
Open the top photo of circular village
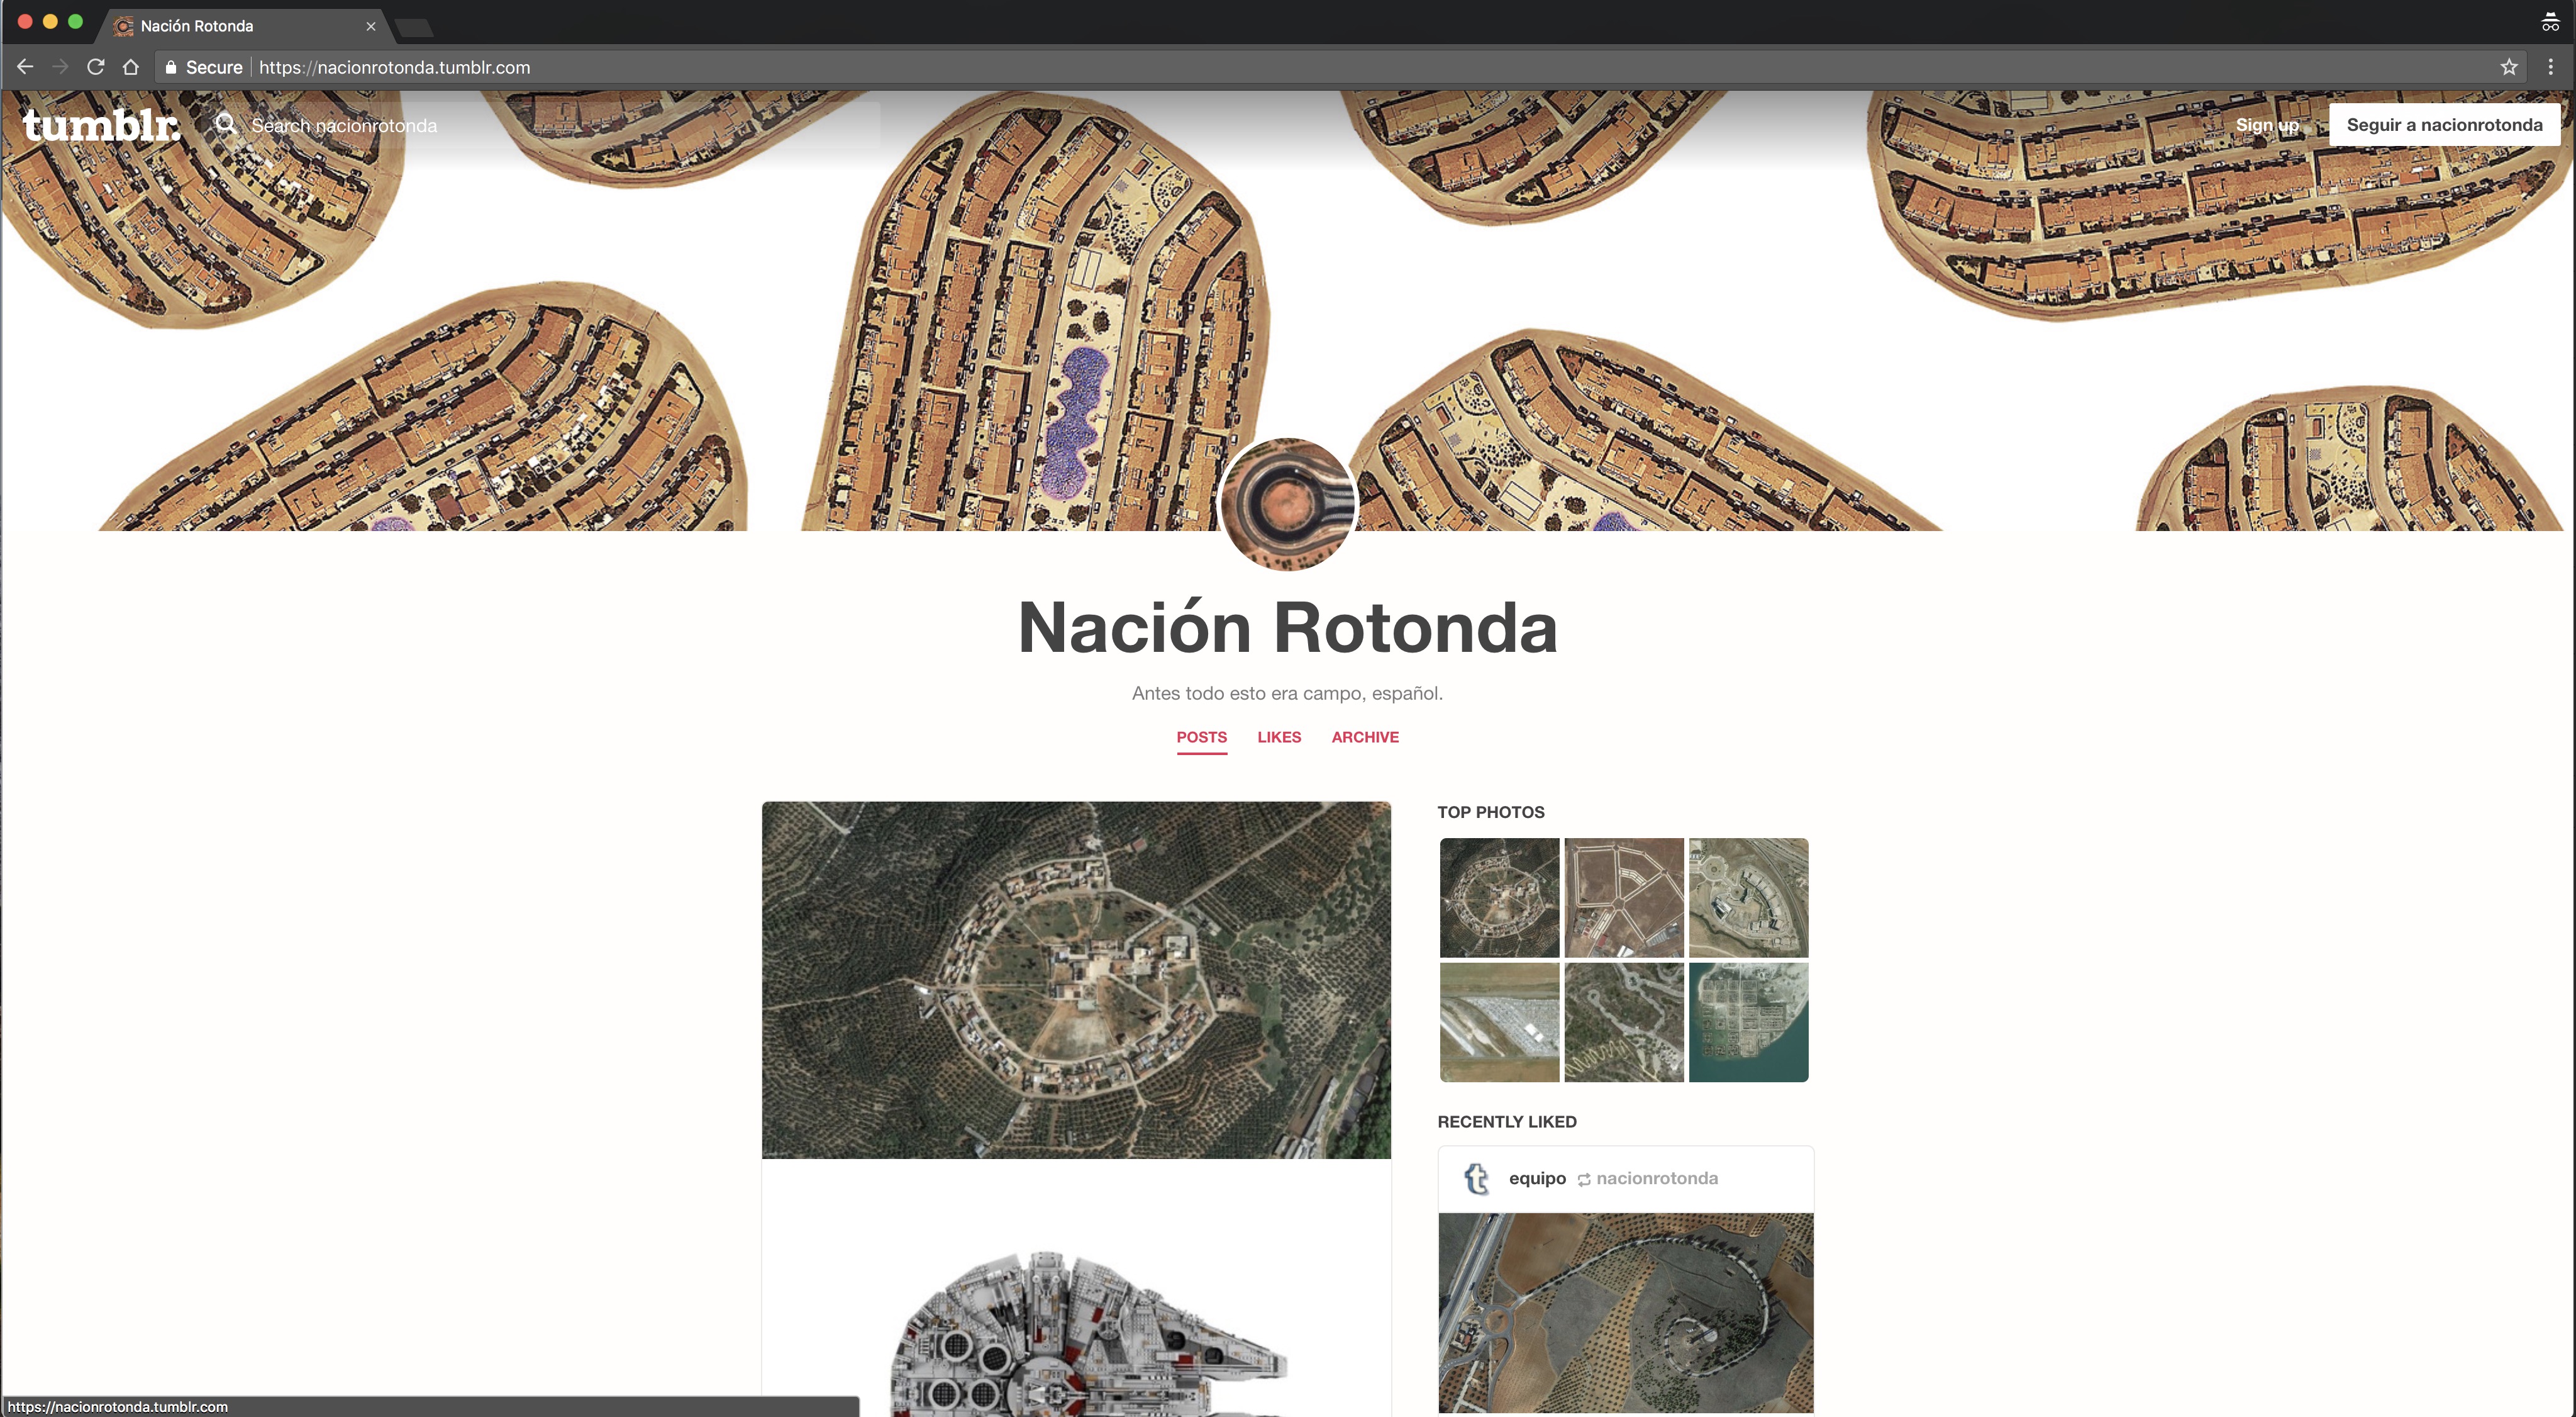pos(1499,898)
